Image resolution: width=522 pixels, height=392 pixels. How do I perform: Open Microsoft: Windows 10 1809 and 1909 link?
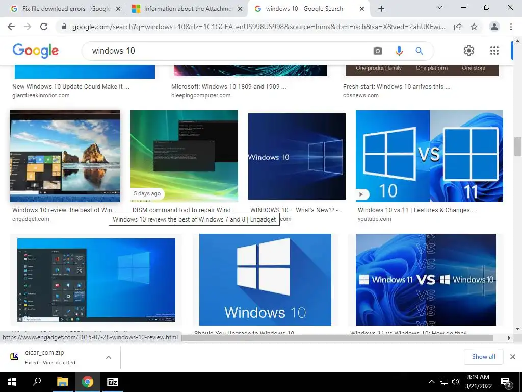click(229, 87)
